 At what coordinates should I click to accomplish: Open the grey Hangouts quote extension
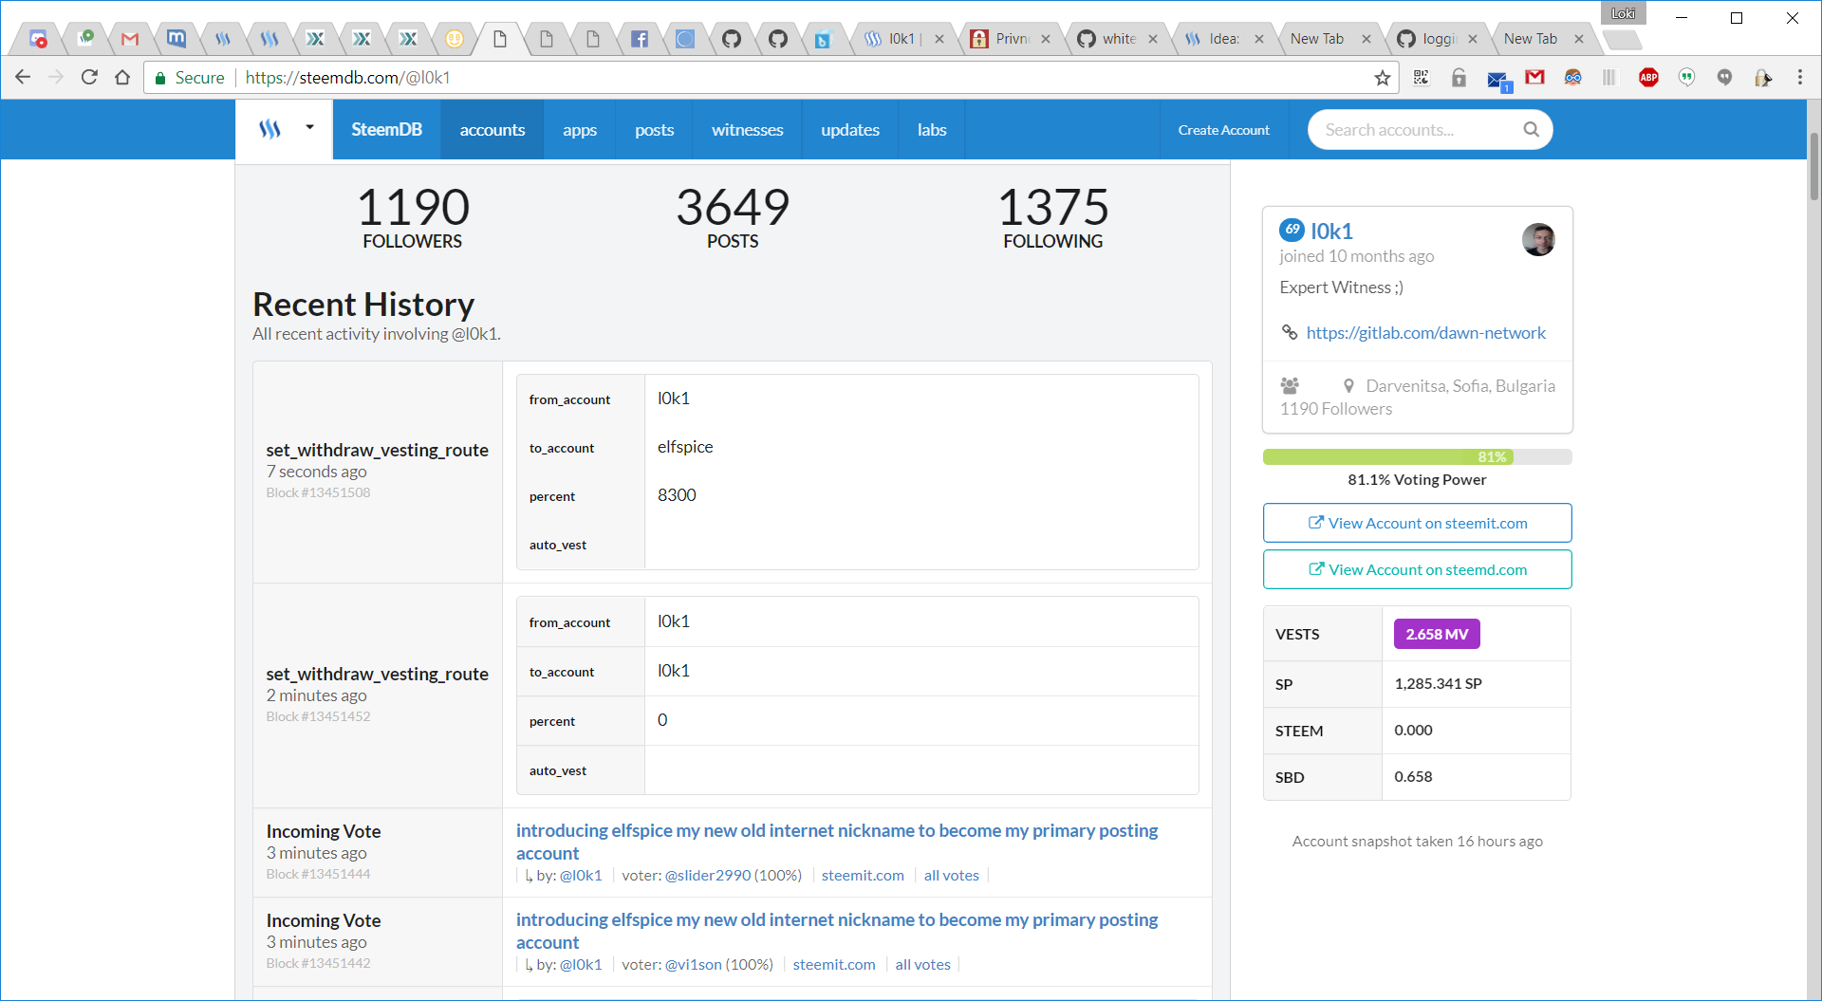click(x=1724, y=78)
